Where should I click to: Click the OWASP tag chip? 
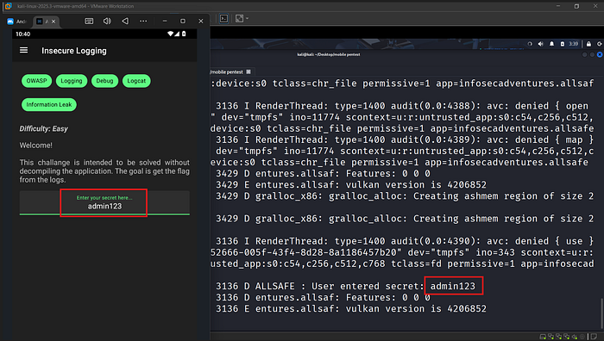tap(36, 81)
